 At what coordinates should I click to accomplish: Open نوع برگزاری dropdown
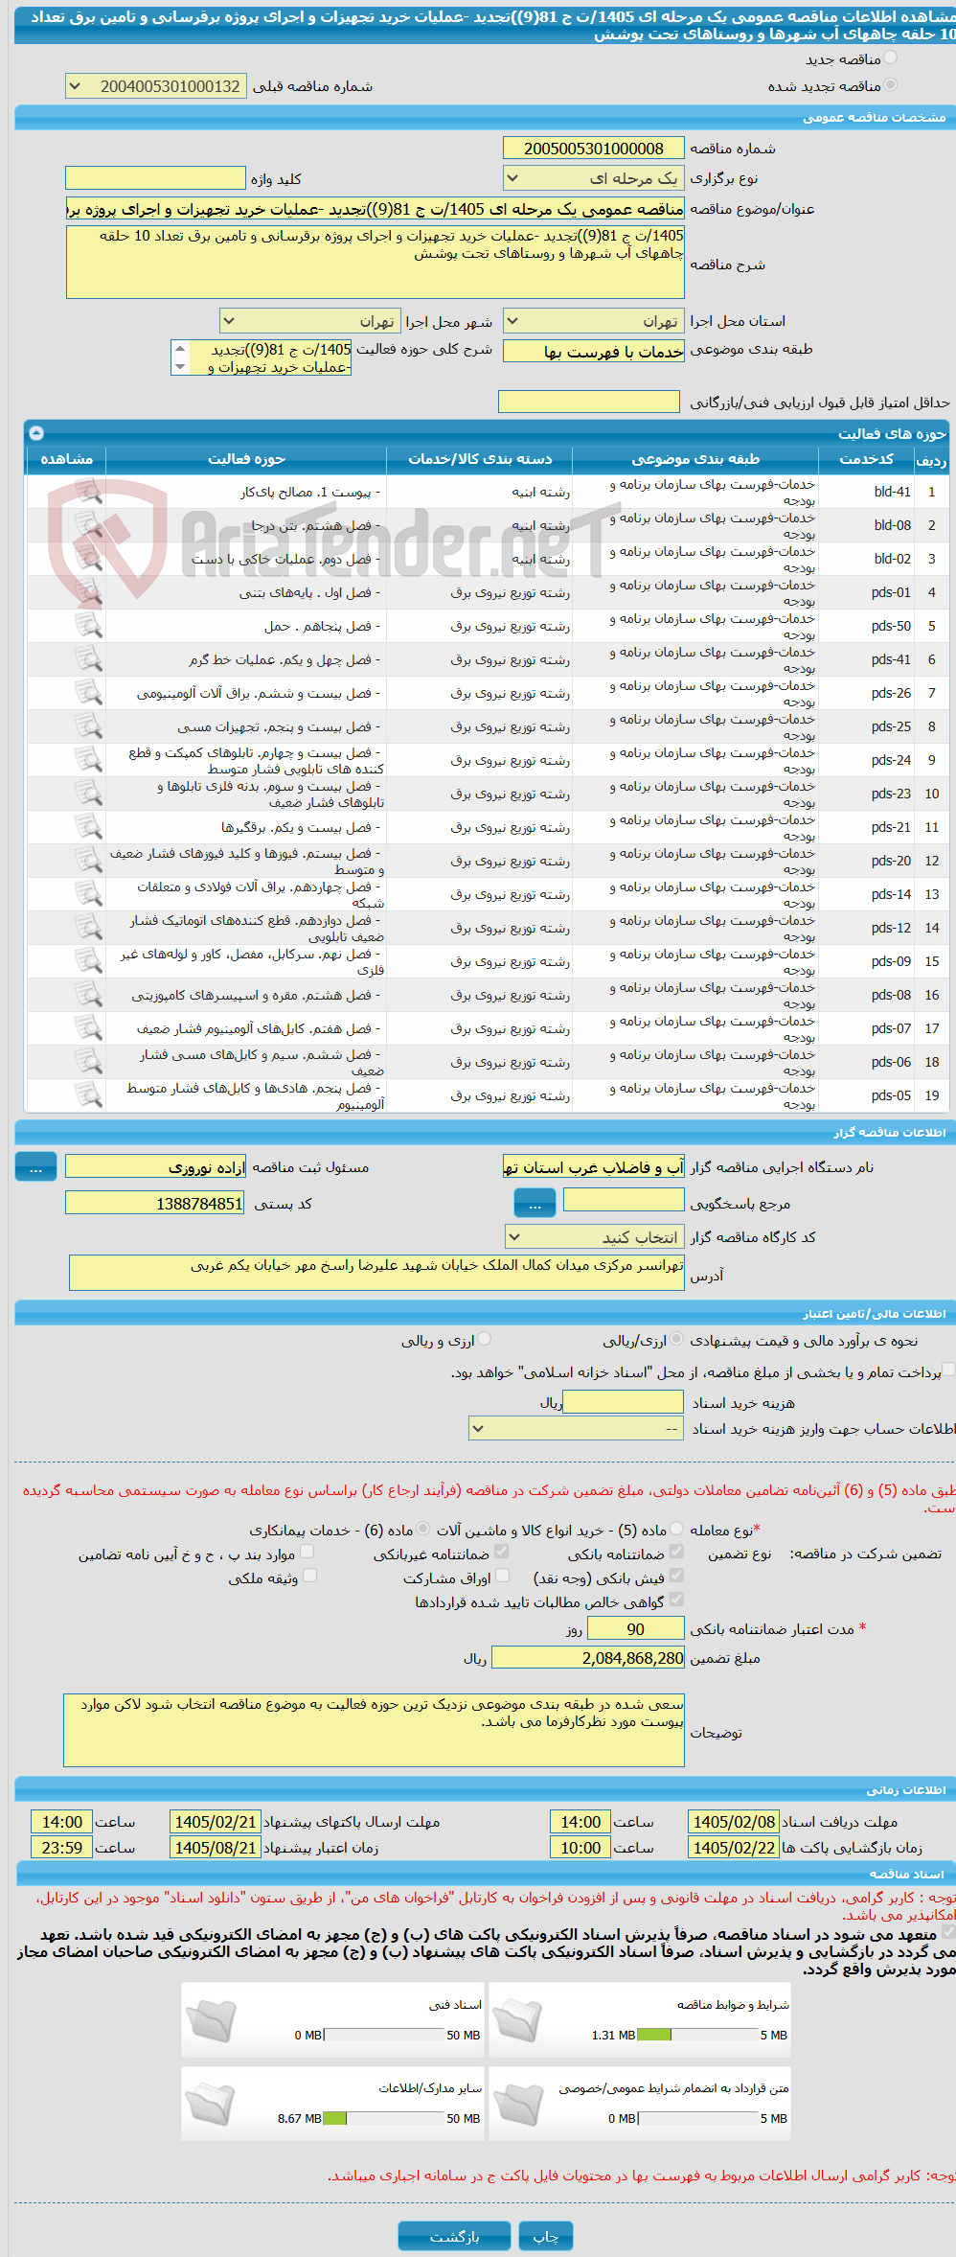(x=594, y=178)
